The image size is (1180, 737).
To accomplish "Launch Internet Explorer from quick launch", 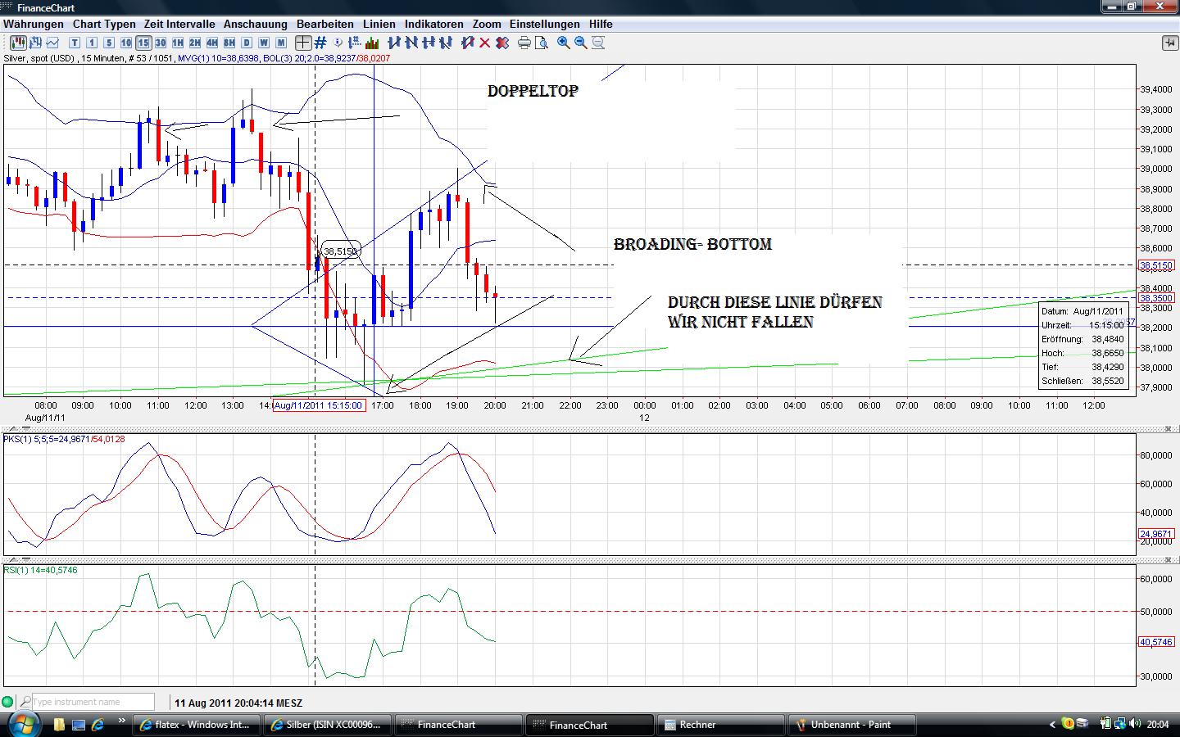I will click(98, 725).
